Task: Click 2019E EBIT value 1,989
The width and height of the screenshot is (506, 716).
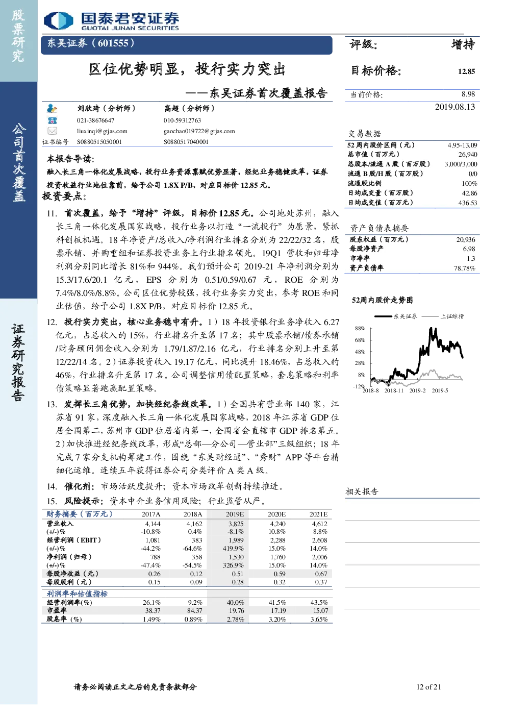Action: pos(236,540)
